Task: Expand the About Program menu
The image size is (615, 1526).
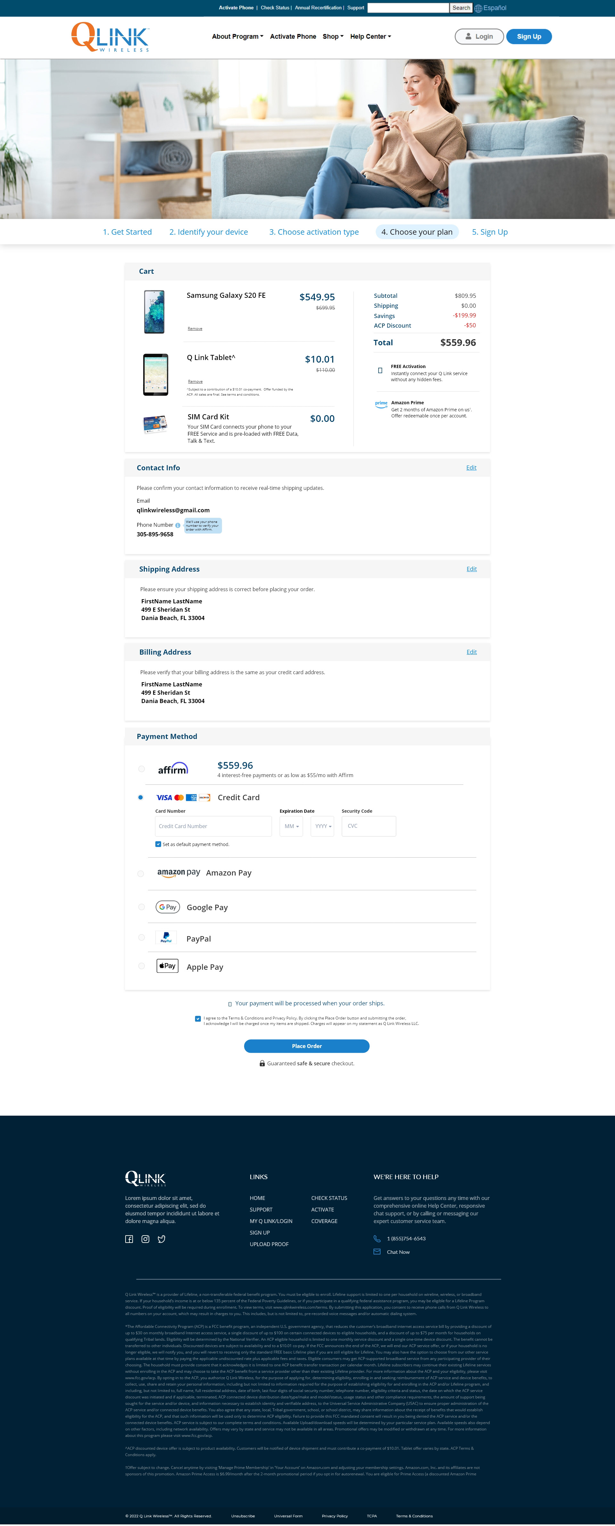Action: (x=237, y=37)
